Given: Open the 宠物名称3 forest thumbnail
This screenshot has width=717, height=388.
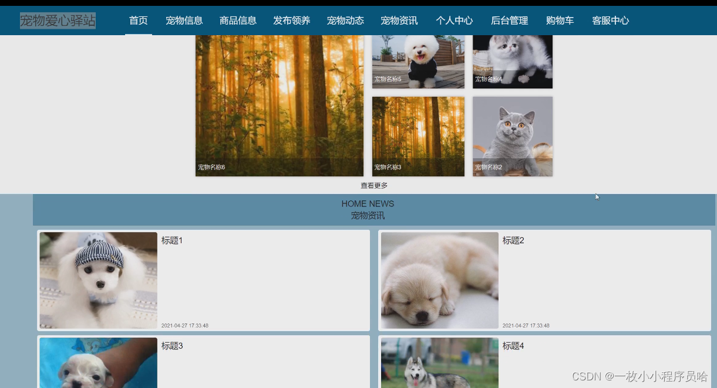Looking at the screenshot, I should (x=418, y=136).
